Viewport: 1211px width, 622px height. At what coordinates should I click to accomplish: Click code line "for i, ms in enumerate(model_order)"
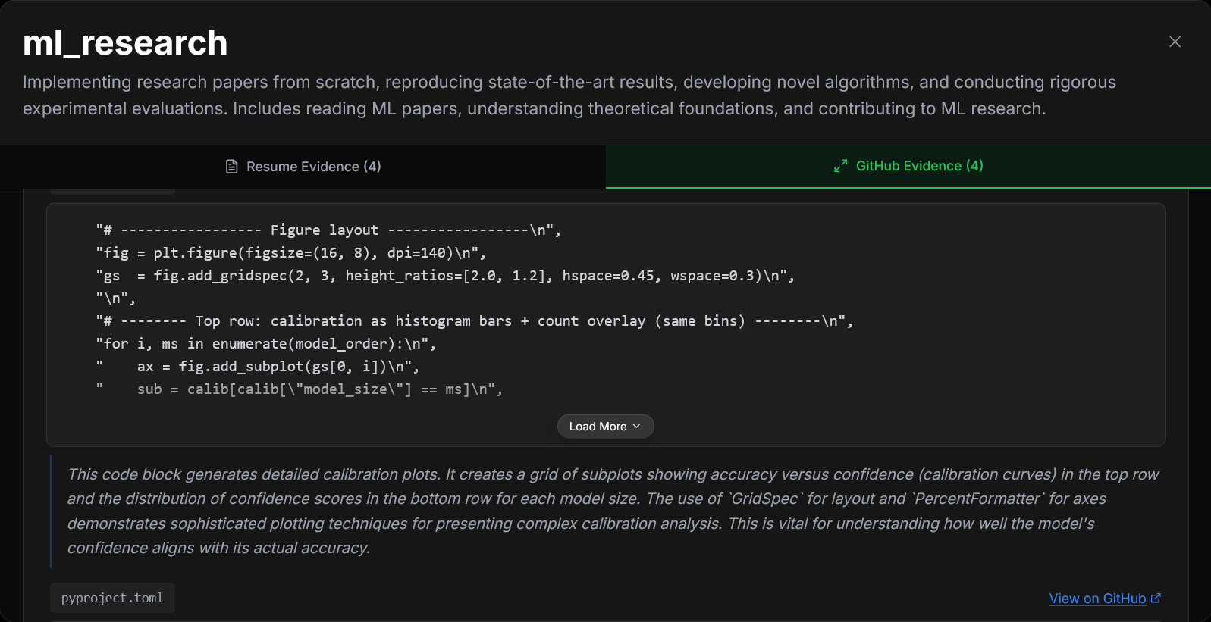(266, 344)
